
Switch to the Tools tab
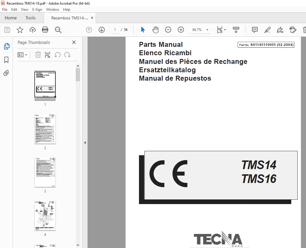click(x=30, y=18)
